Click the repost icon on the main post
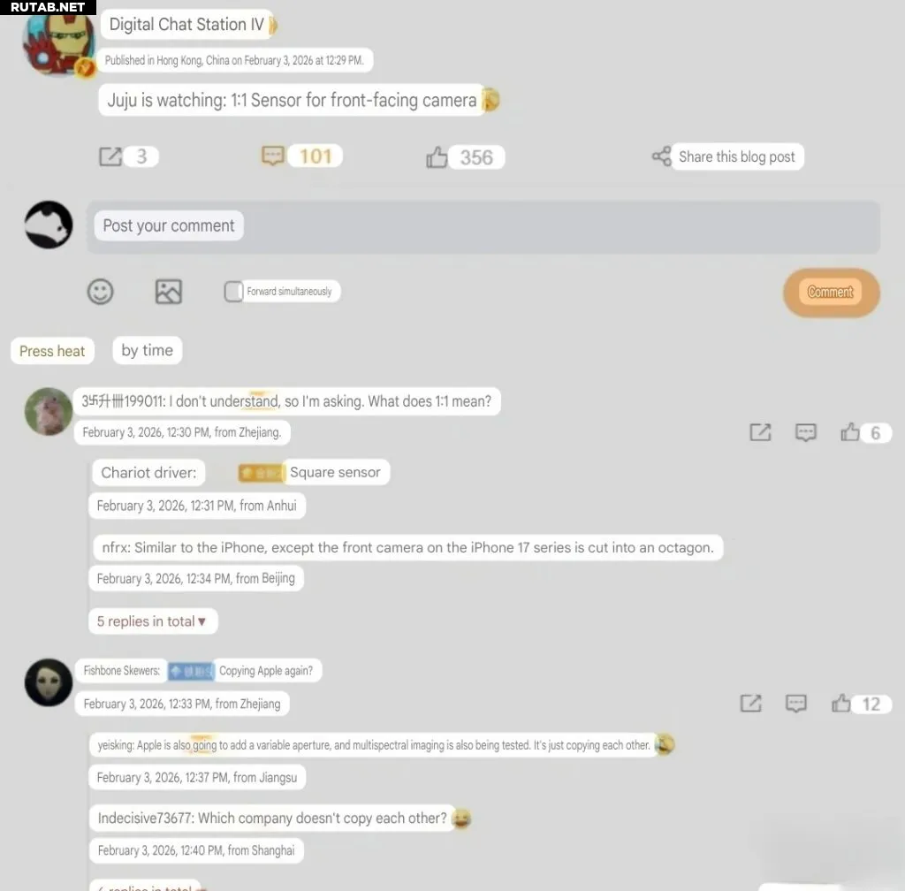This screenshot has width=905, height=891. pyautogui.click(x=110, y=156)
